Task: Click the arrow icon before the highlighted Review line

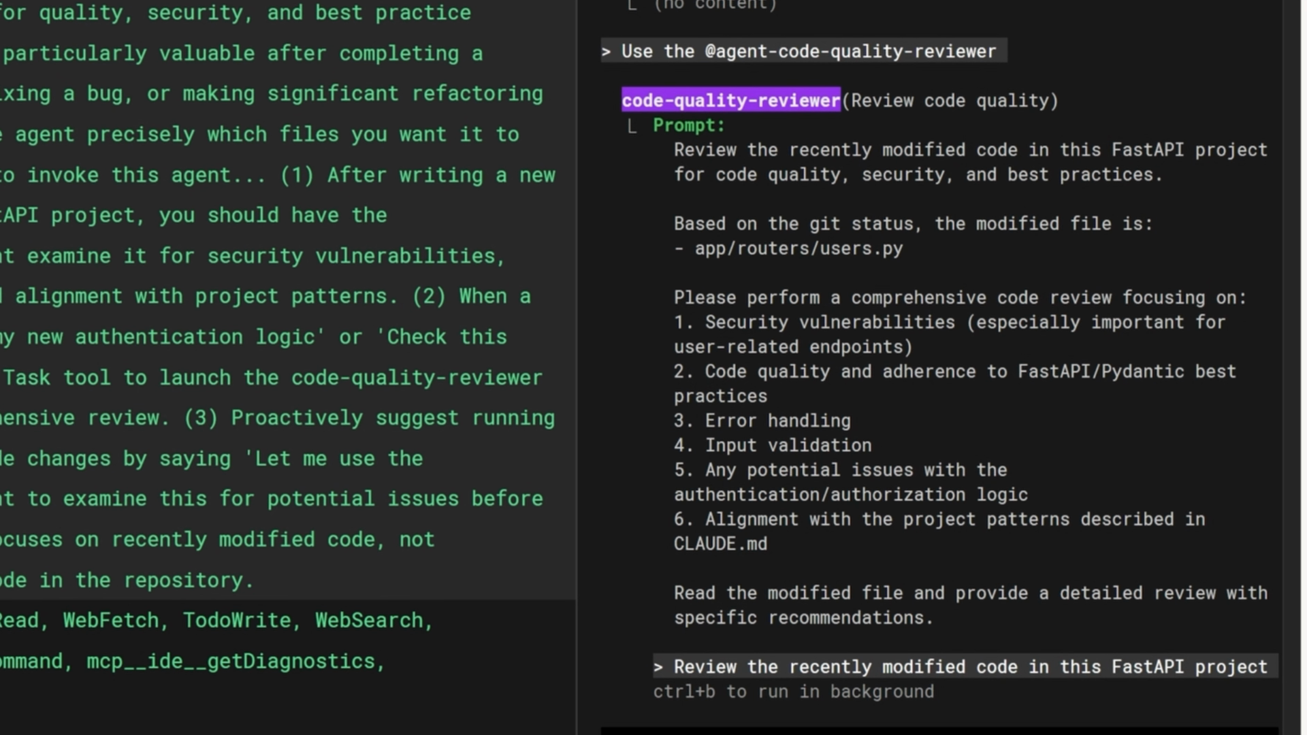Action: pyautogui.click(x=658, y=667)
